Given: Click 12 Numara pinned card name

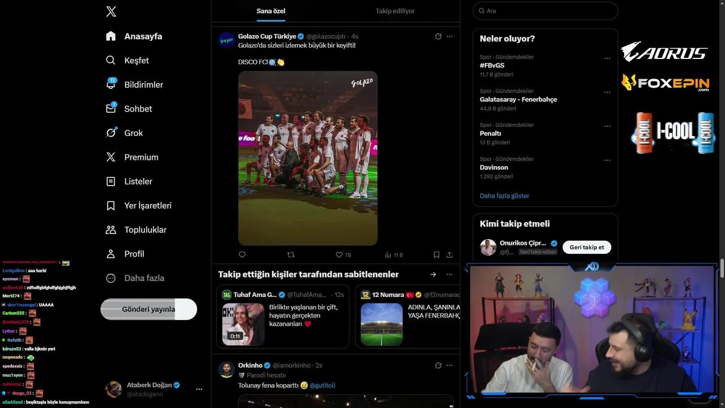Looking at the screenshot, I should click(388, 295).
